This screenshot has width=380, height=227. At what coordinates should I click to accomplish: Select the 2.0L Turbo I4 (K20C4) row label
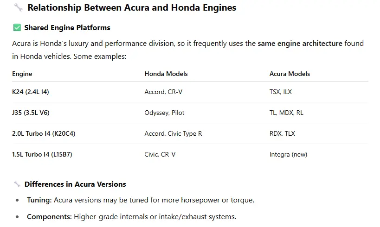point(44,133)
